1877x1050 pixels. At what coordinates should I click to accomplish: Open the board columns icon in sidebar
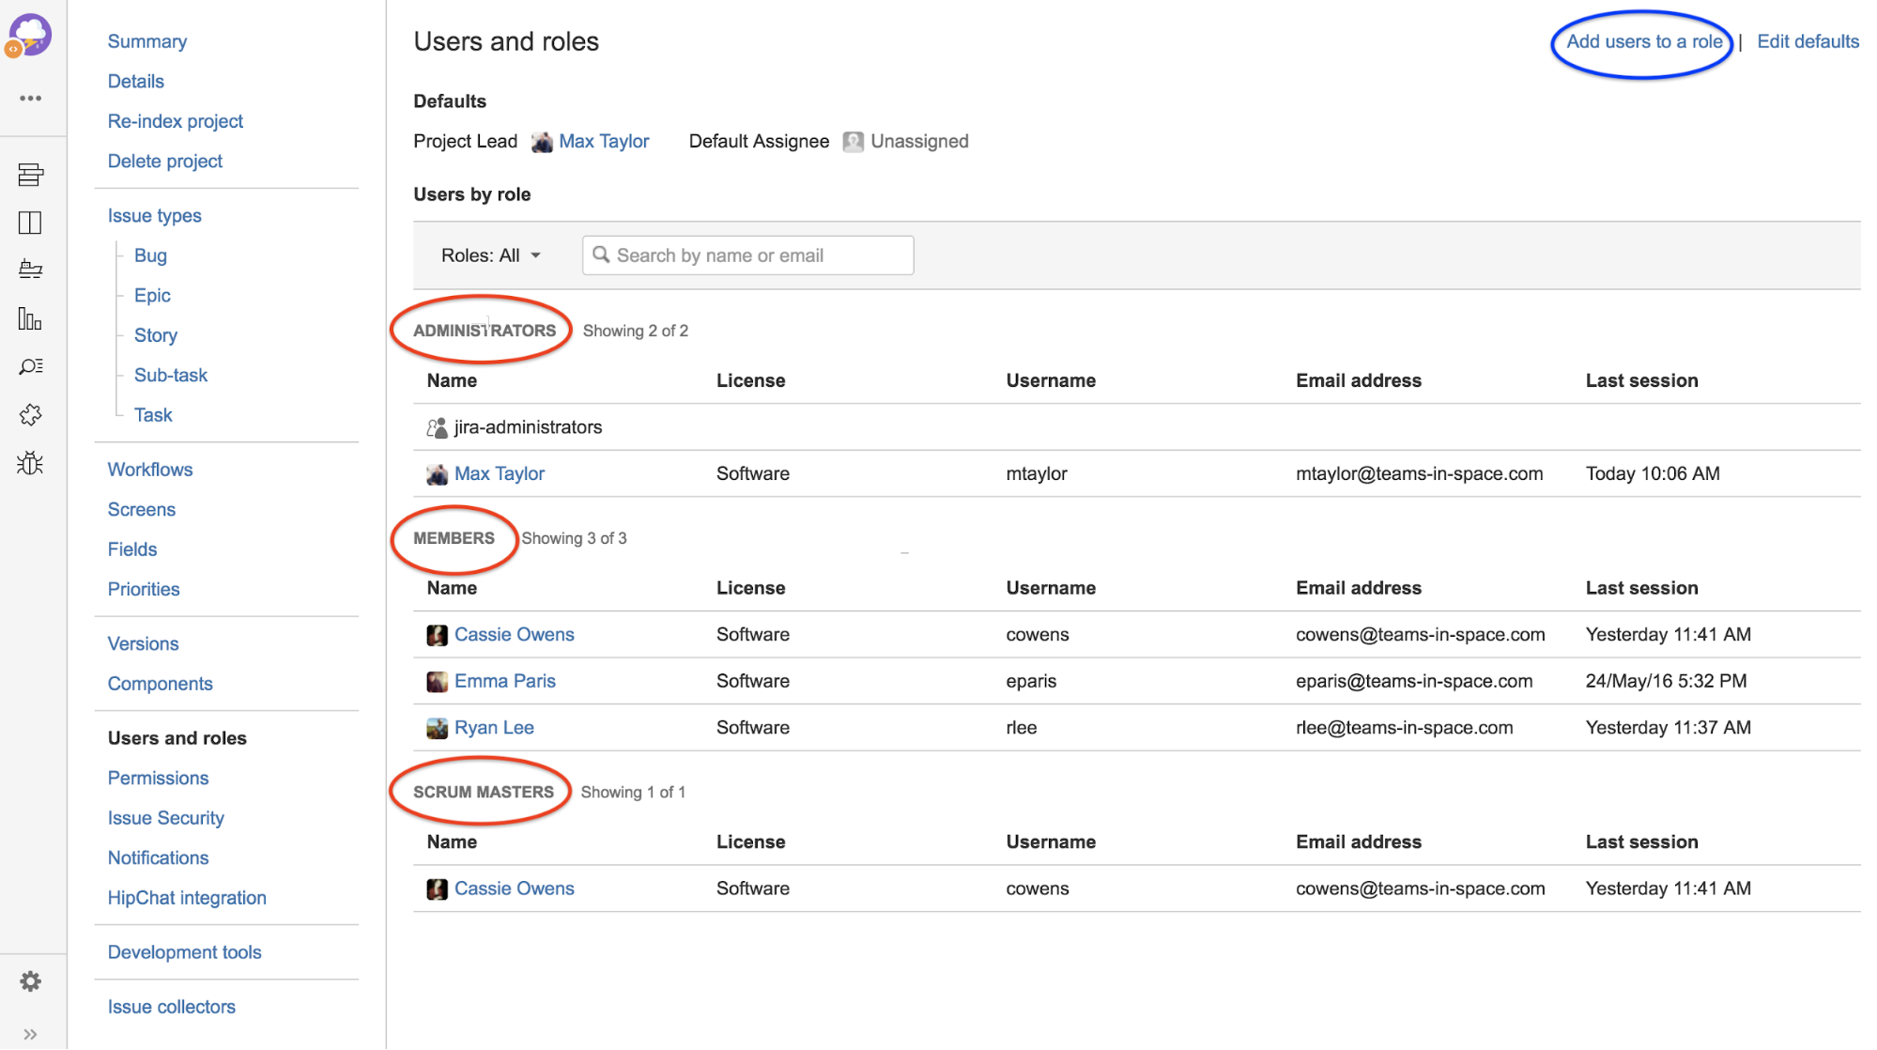(x=30, y=223)
